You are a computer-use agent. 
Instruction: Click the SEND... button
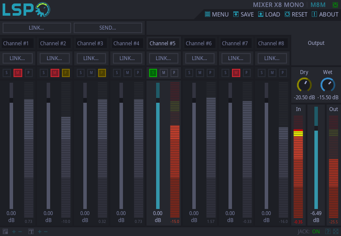click(x=108, y=28)
